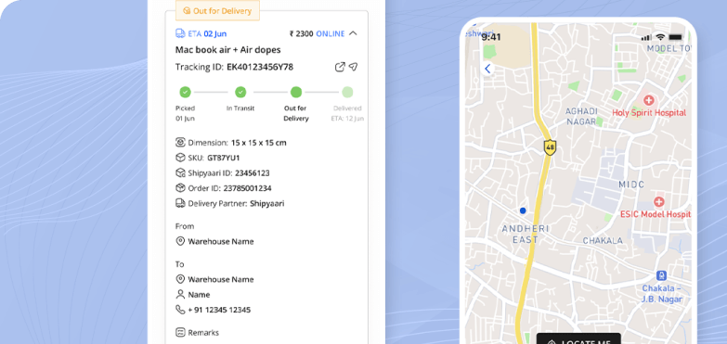Open tracking link in external window icon
Image resolution: width=727 pixels, height=344 pixels.
pyautogui.click(x=340, y=67)
